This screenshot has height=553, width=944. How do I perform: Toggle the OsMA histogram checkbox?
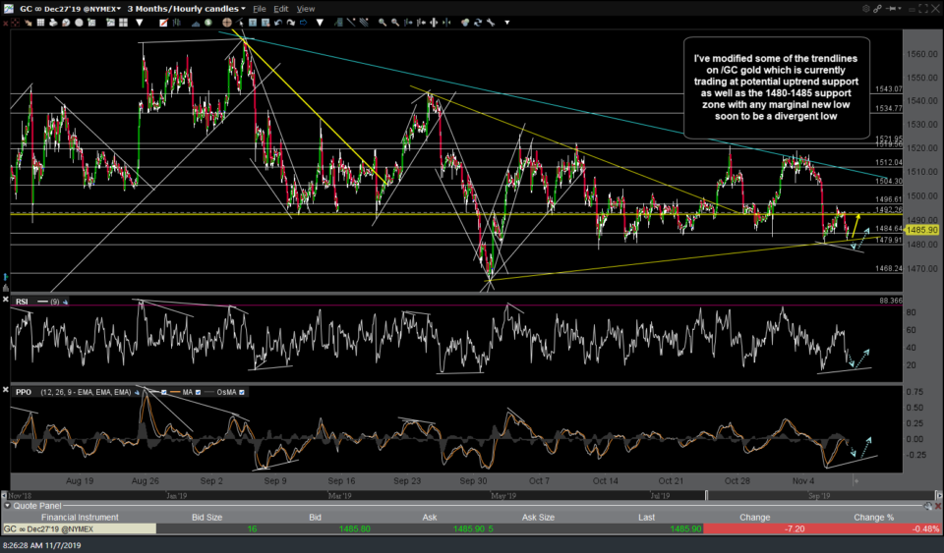241,392
